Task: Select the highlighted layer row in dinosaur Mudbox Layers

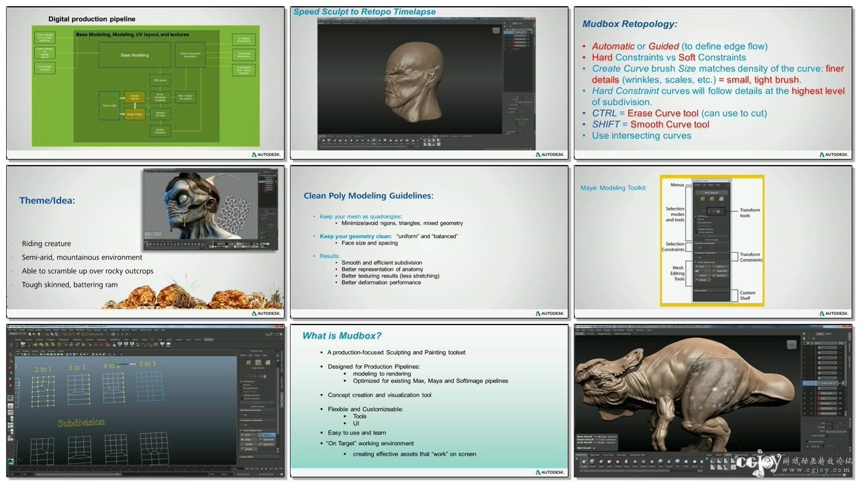Action: click(822, 383)
